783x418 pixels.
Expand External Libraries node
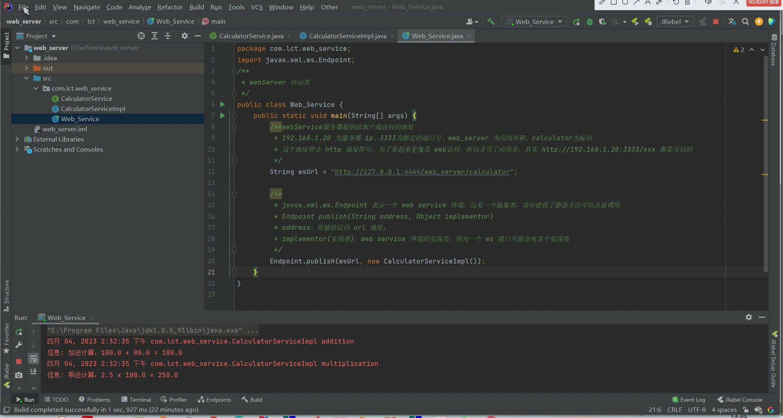pyautogui.click(x=17, y=139)
